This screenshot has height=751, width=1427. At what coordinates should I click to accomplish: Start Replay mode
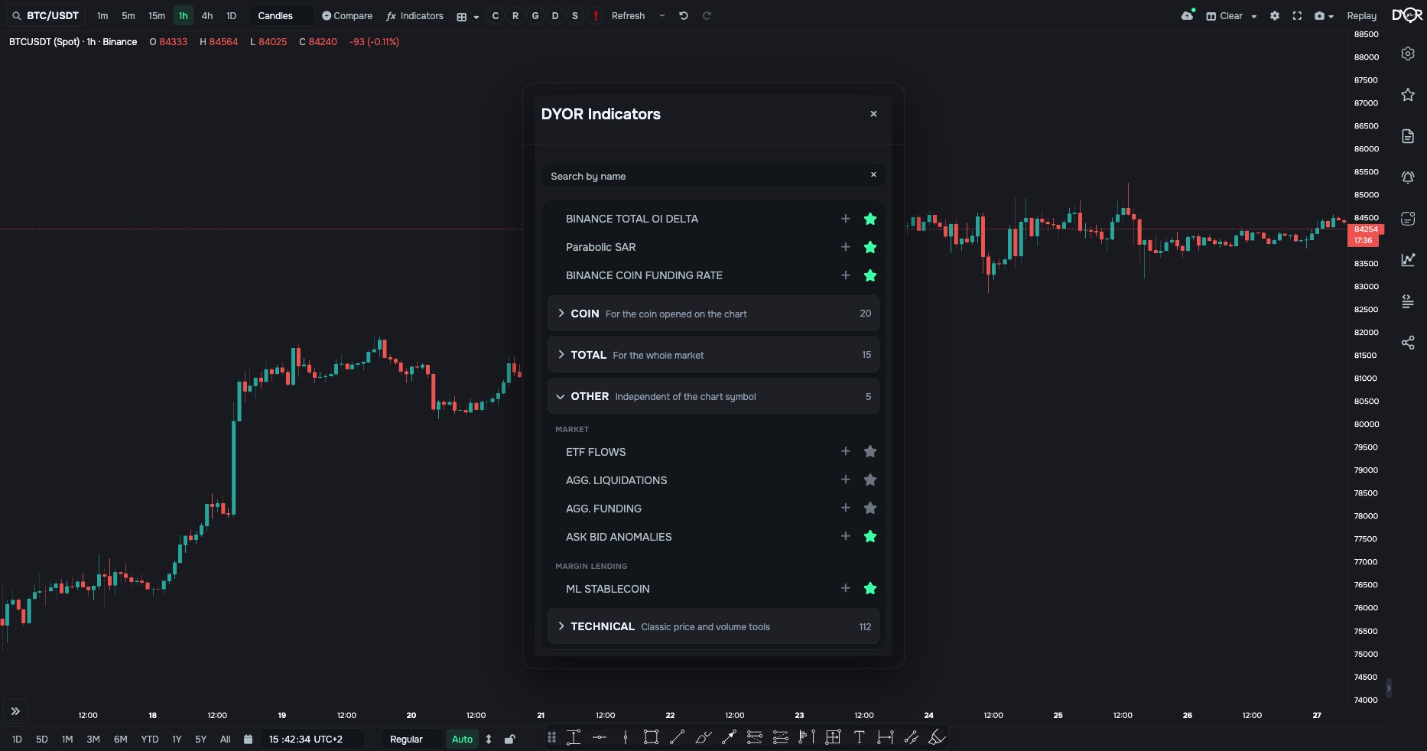pos(1361,15)
